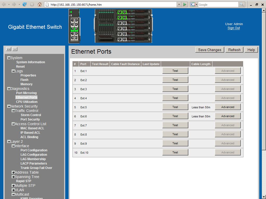Screen dimensions: 266x199
Task: Open the Port Mirroring page
Action: coord(26,93)
